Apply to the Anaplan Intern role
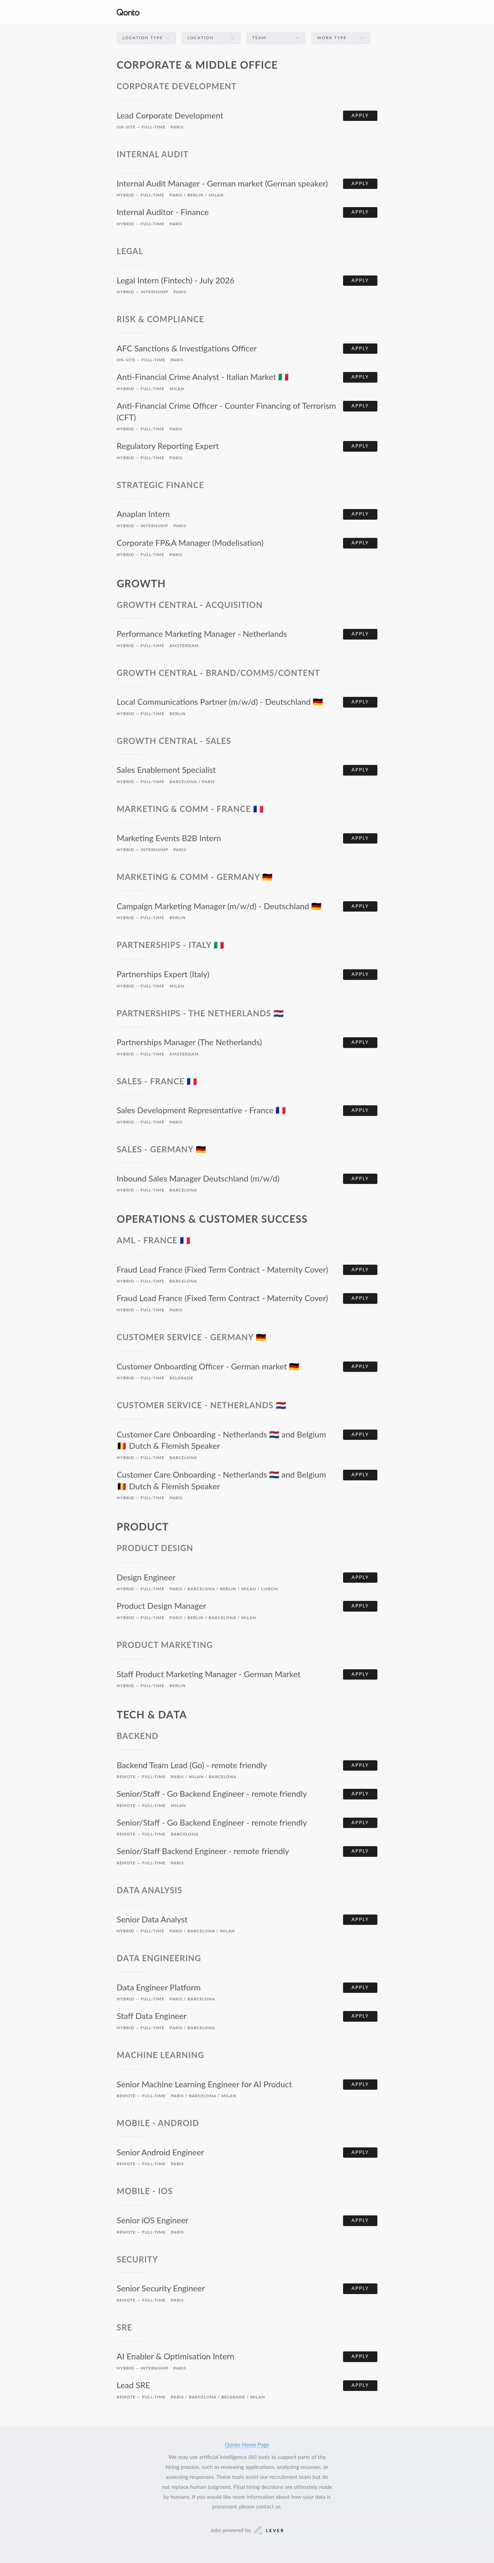This screenshot has width=494, height=2563. 360,515
